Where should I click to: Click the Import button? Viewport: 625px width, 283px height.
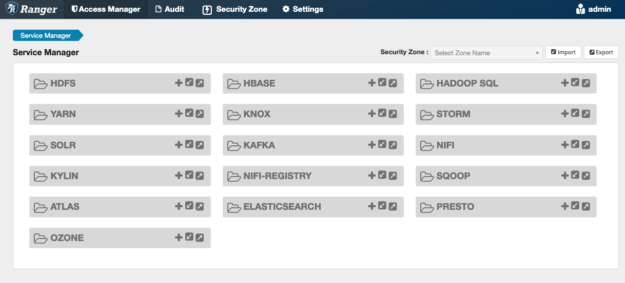pos(563,52)
